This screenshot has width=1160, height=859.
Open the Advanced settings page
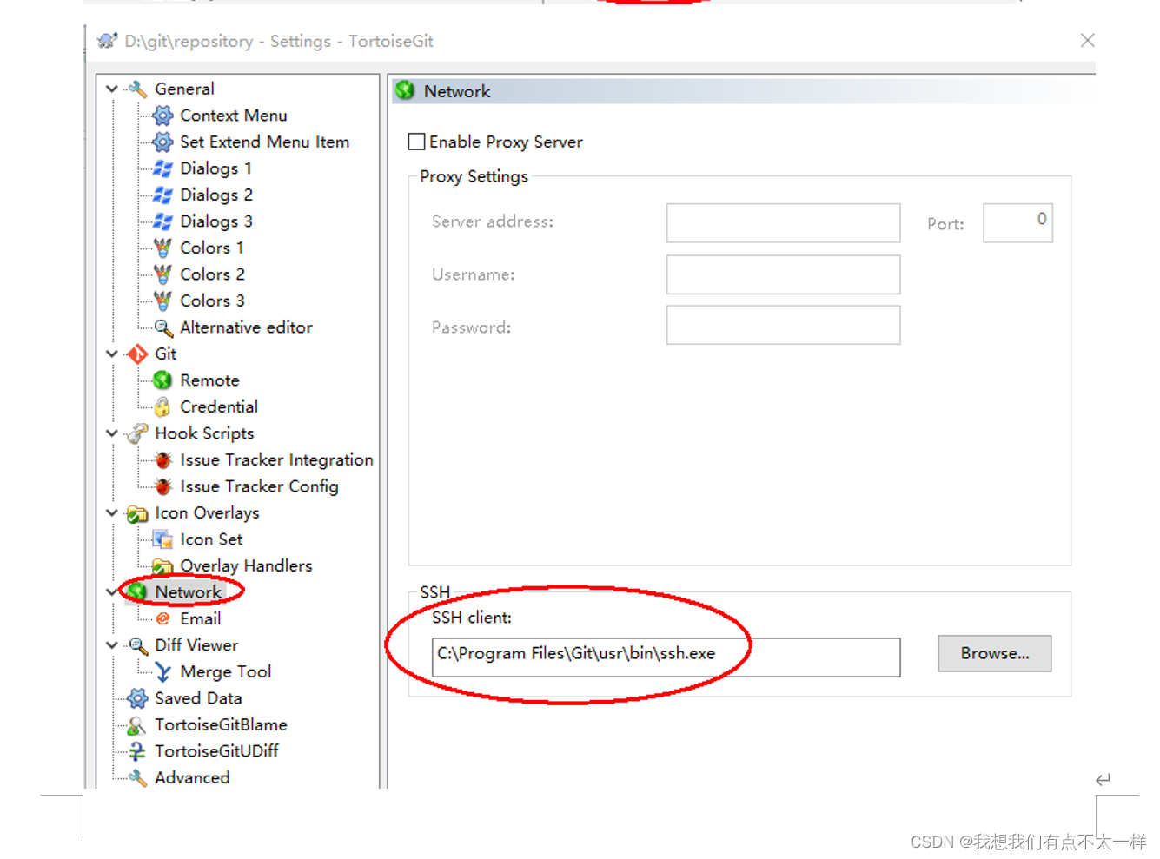192,777
